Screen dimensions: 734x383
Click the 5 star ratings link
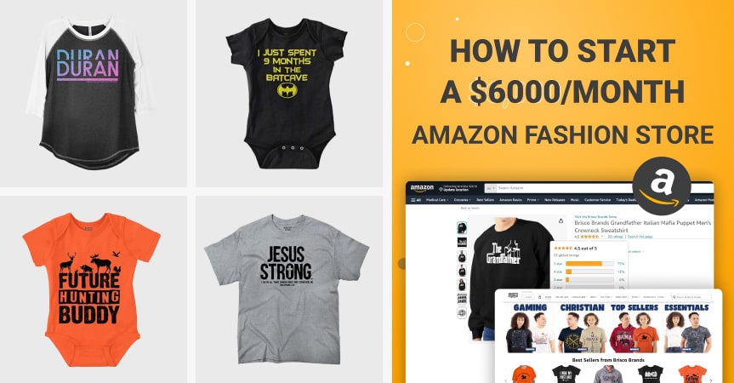point(558,264)
